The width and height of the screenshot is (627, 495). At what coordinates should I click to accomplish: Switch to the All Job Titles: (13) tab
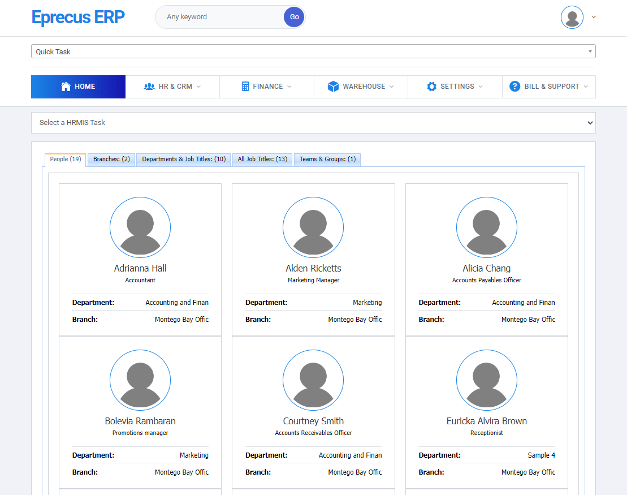[x=262, y=160]
